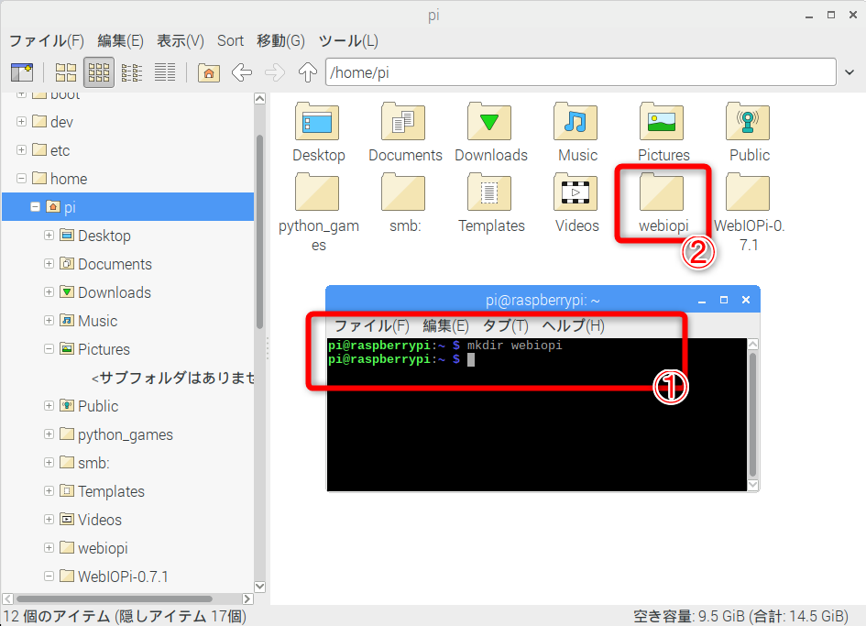Open the path history dropdown arrow

tap(850, 72)
